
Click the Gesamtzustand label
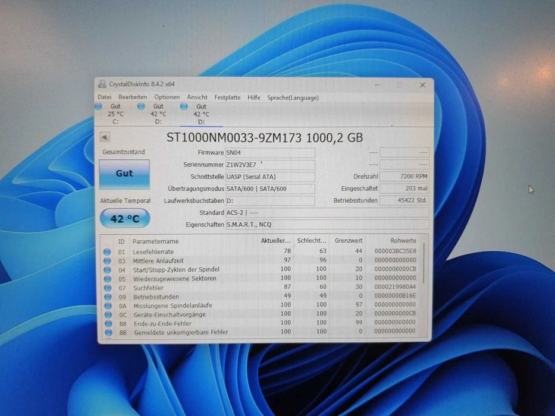[x=124, y=152]
